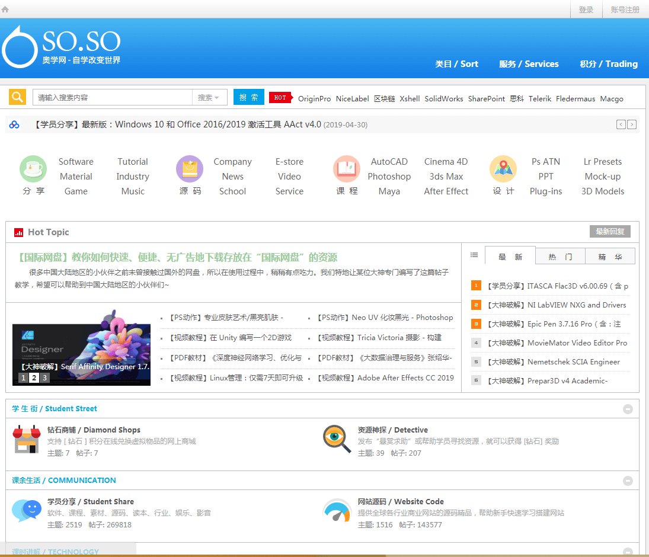The width and height of the screenshot is (649, 557).
Task: Switch to the 热门 tab
Action: (560, 257)
